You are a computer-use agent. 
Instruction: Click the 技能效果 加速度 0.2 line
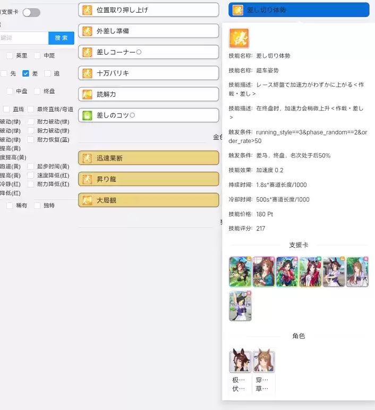point(256,170)
